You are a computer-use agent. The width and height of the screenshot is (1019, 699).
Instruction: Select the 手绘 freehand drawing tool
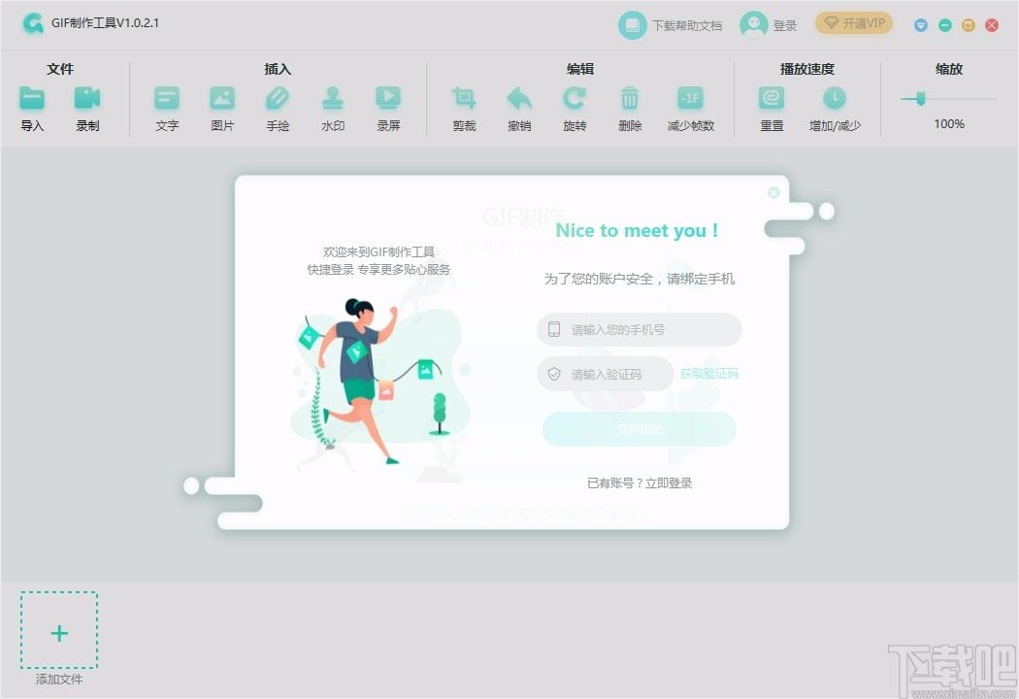tap(278, 98)
